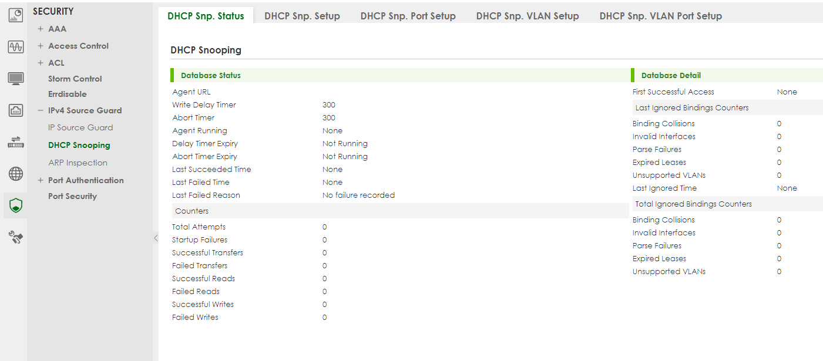Select the Security shield icon
This screenshot has width=823, height=361.
16,205
